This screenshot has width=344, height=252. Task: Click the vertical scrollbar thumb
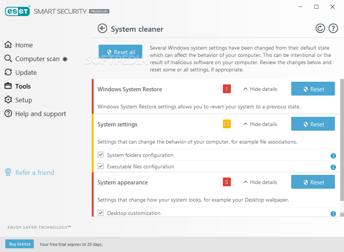point(342,140)
